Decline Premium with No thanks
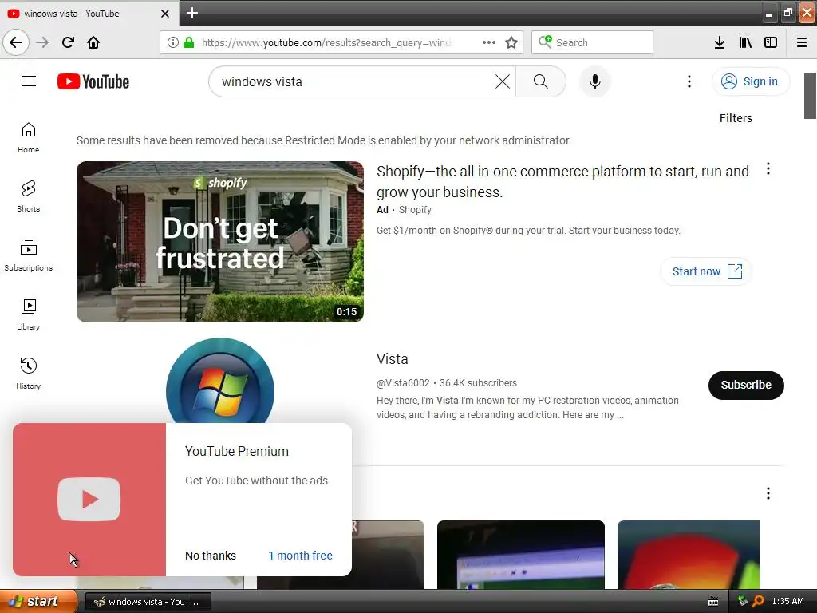The height and width of the screenshot is (613, 817). click(211, 556)
